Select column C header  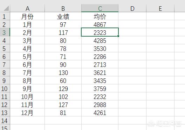(100, 8)
